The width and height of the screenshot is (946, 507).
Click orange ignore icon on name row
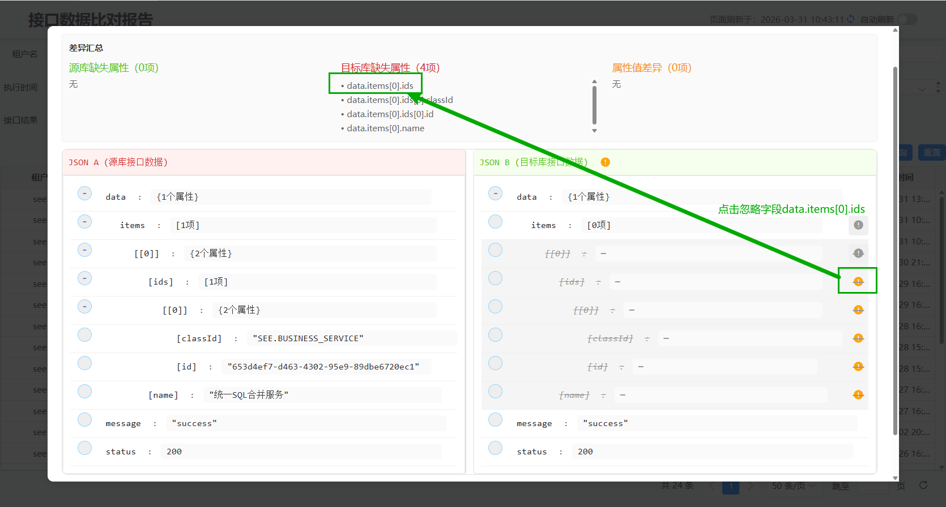click(x=858, y=395)
